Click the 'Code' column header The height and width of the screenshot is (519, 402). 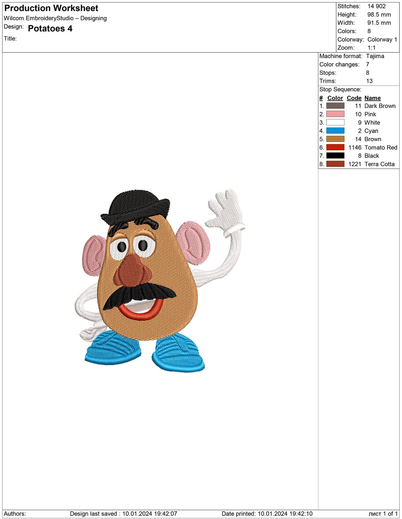click(354, 98)
